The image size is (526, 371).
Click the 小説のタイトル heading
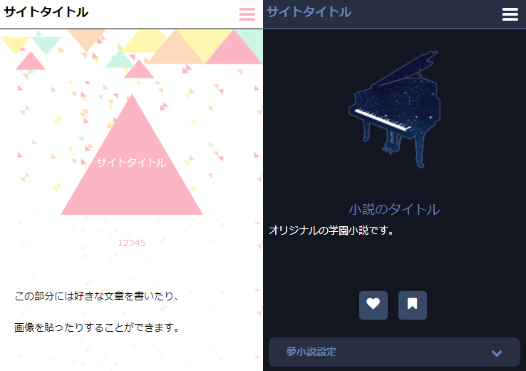pos(395,210)
